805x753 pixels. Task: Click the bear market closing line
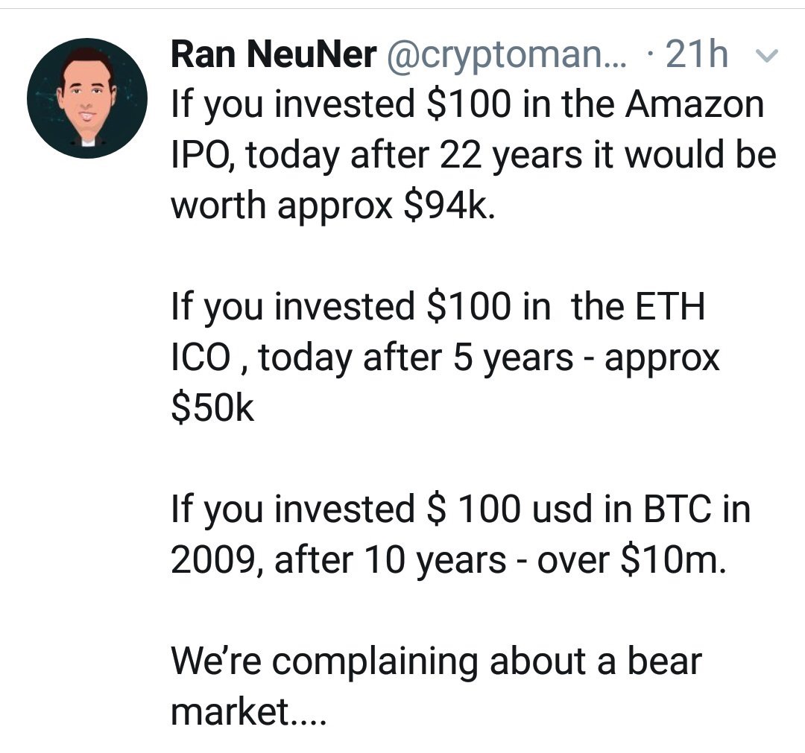click(x=436, y=686)
